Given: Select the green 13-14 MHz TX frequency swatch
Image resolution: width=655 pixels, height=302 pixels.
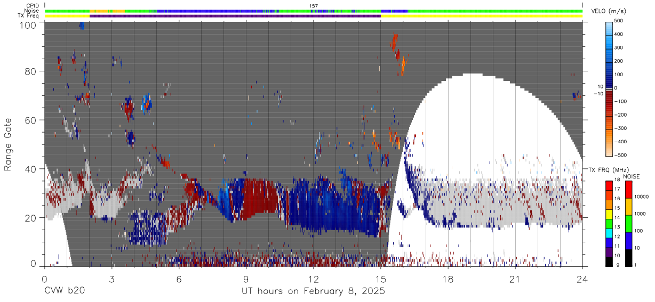Looking at the screenshot, I should [609, 223].
